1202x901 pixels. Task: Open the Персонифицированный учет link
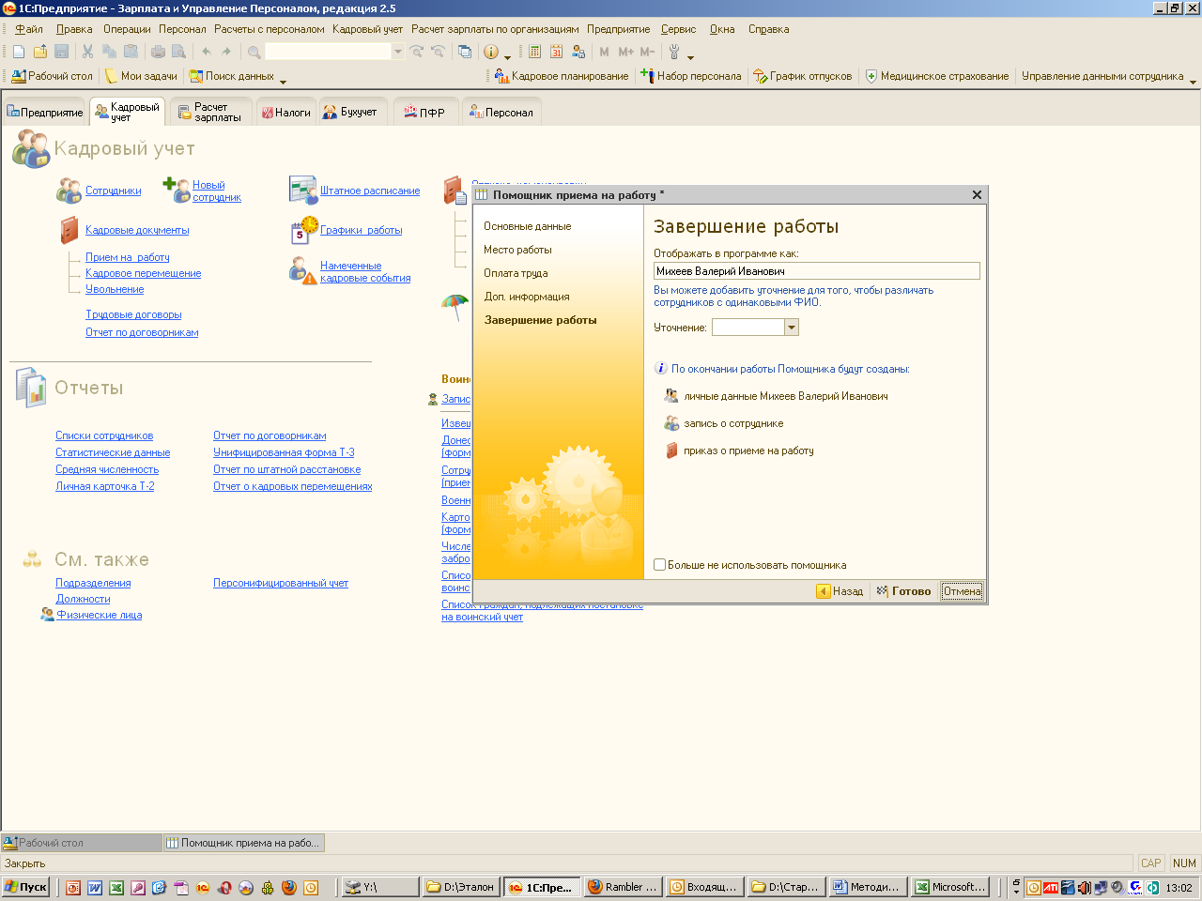click(281, 583)
